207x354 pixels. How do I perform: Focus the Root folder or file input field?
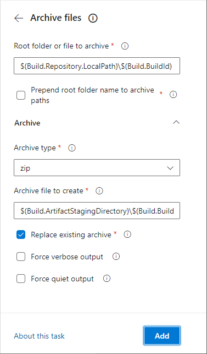97,66
